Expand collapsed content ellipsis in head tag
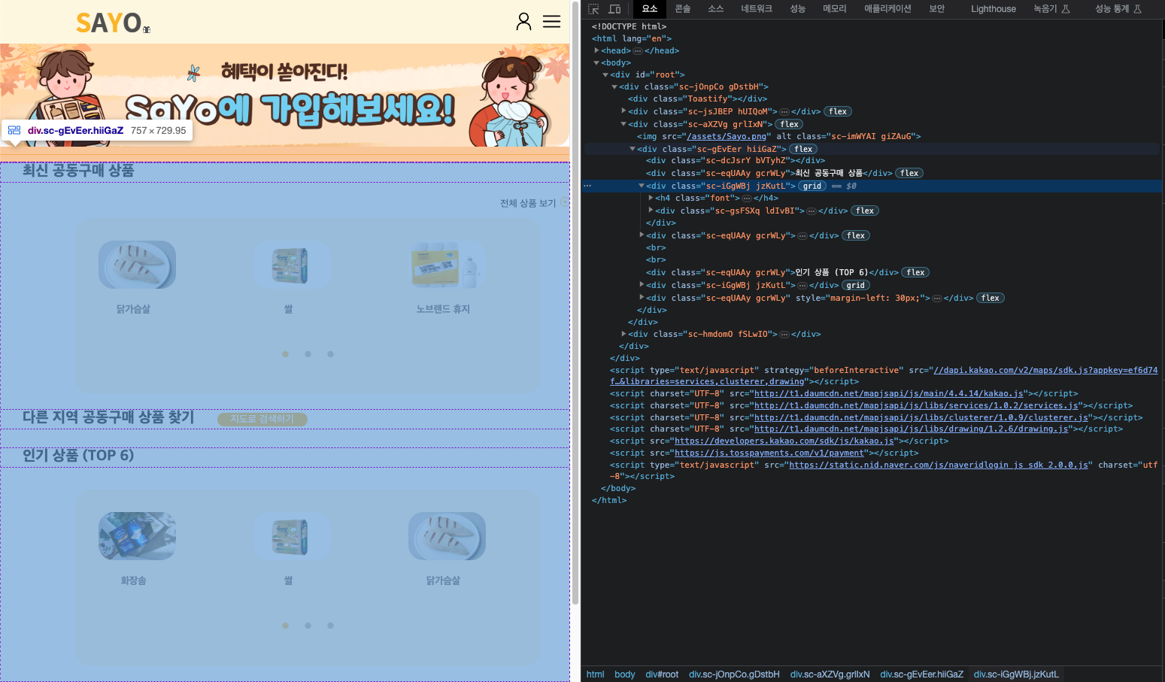 pos(638,50)
